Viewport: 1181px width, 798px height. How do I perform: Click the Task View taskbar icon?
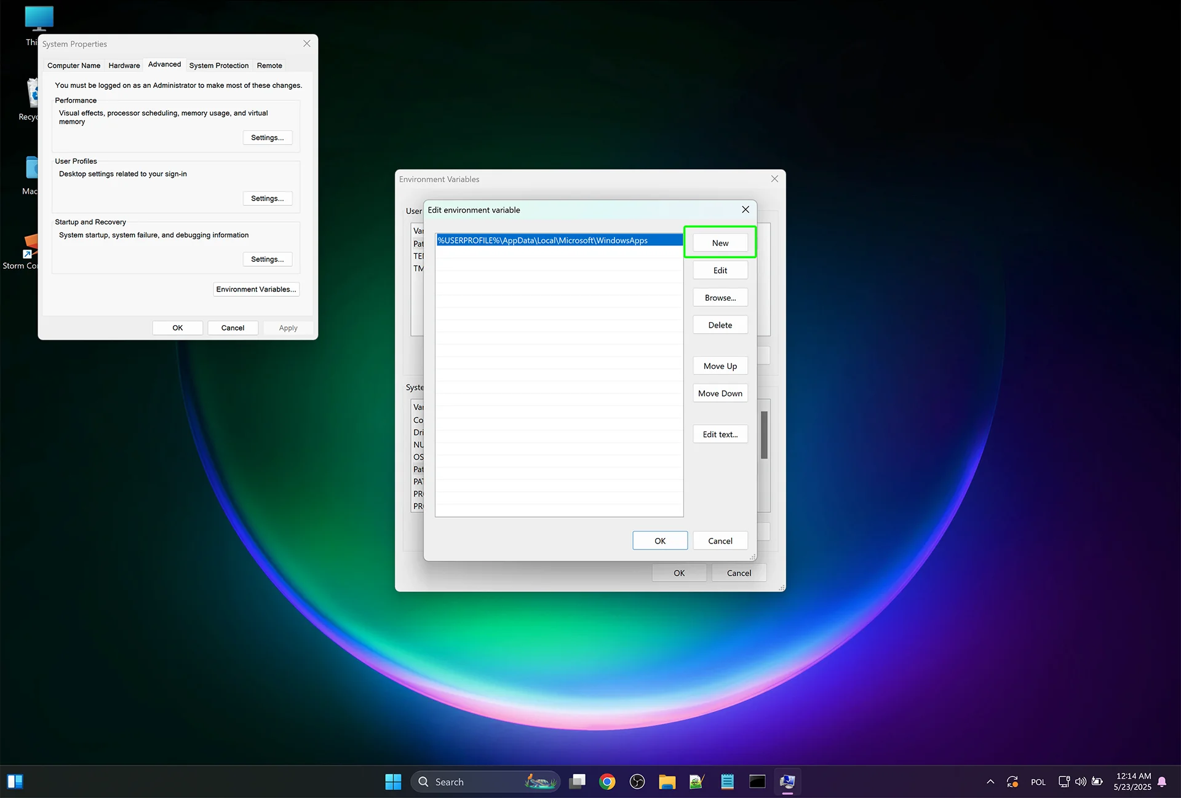click(x=577, y=781)
